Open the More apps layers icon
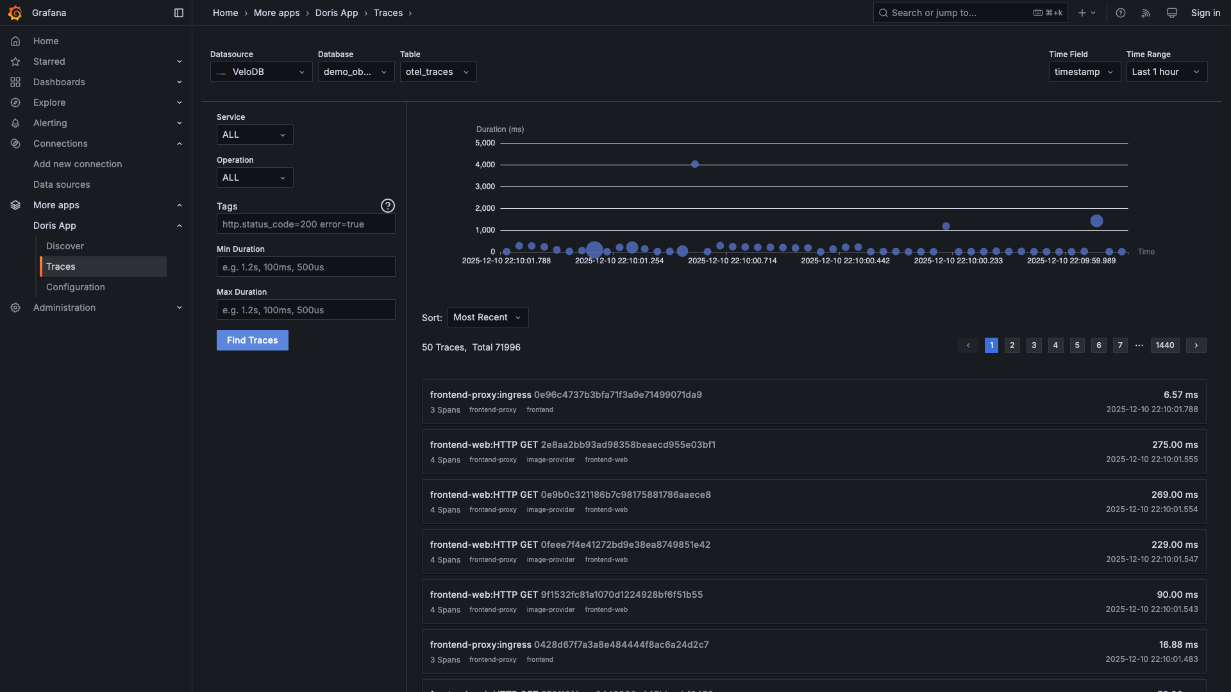 pyautogui.click(x=15, y=205)
